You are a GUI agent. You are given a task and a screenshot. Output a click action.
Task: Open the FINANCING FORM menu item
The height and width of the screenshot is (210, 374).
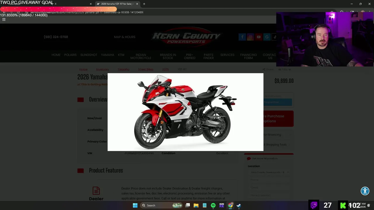click(x=248, y=56)
